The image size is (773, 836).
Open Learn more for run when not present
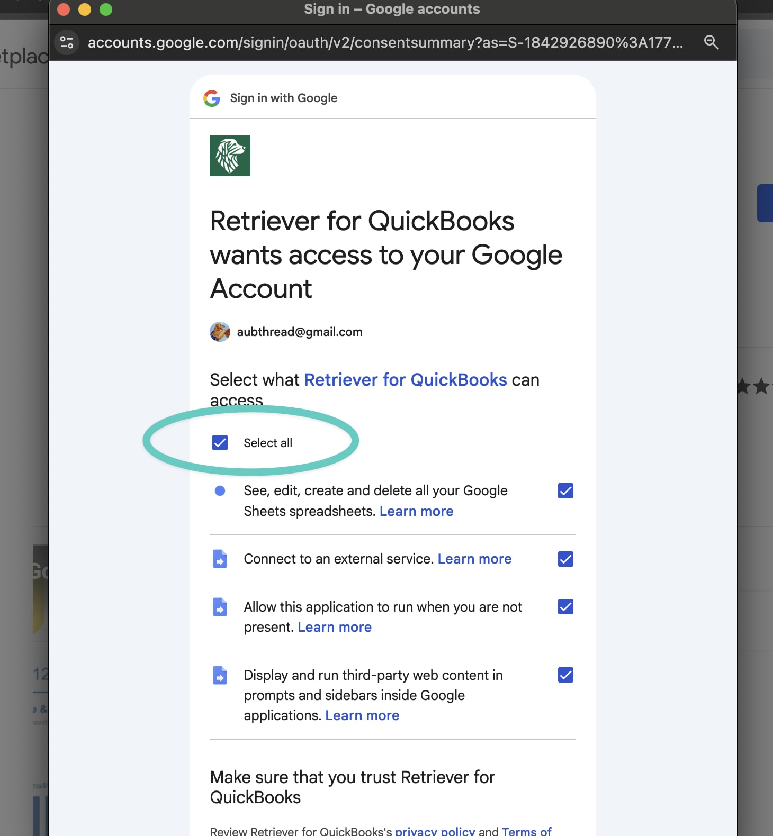tap(335, 627)
